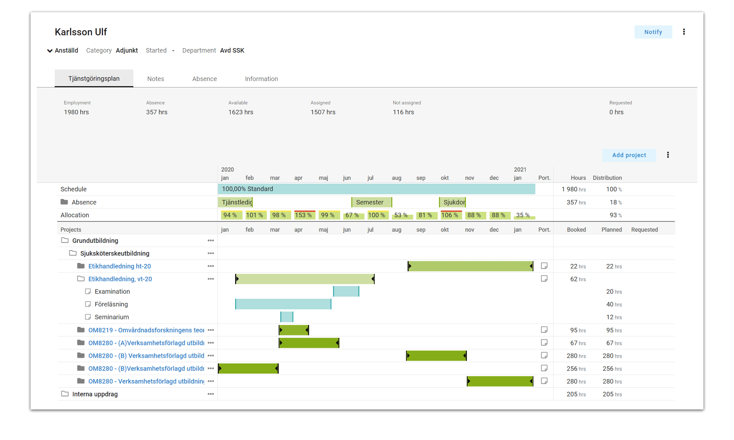Click the document icon next to Seminarium
Screen dimensions: 734x440
tap(88, 317)
